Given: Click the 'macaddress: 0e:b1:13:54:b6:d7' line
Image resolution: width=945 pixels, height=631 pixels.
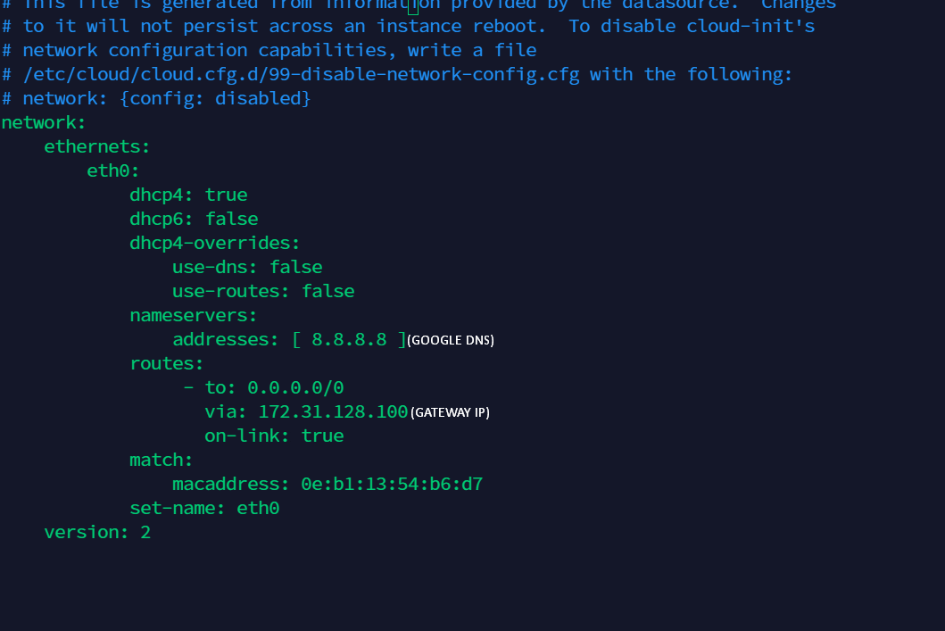Looking at the screenshot, I should [x=327, y=484].
